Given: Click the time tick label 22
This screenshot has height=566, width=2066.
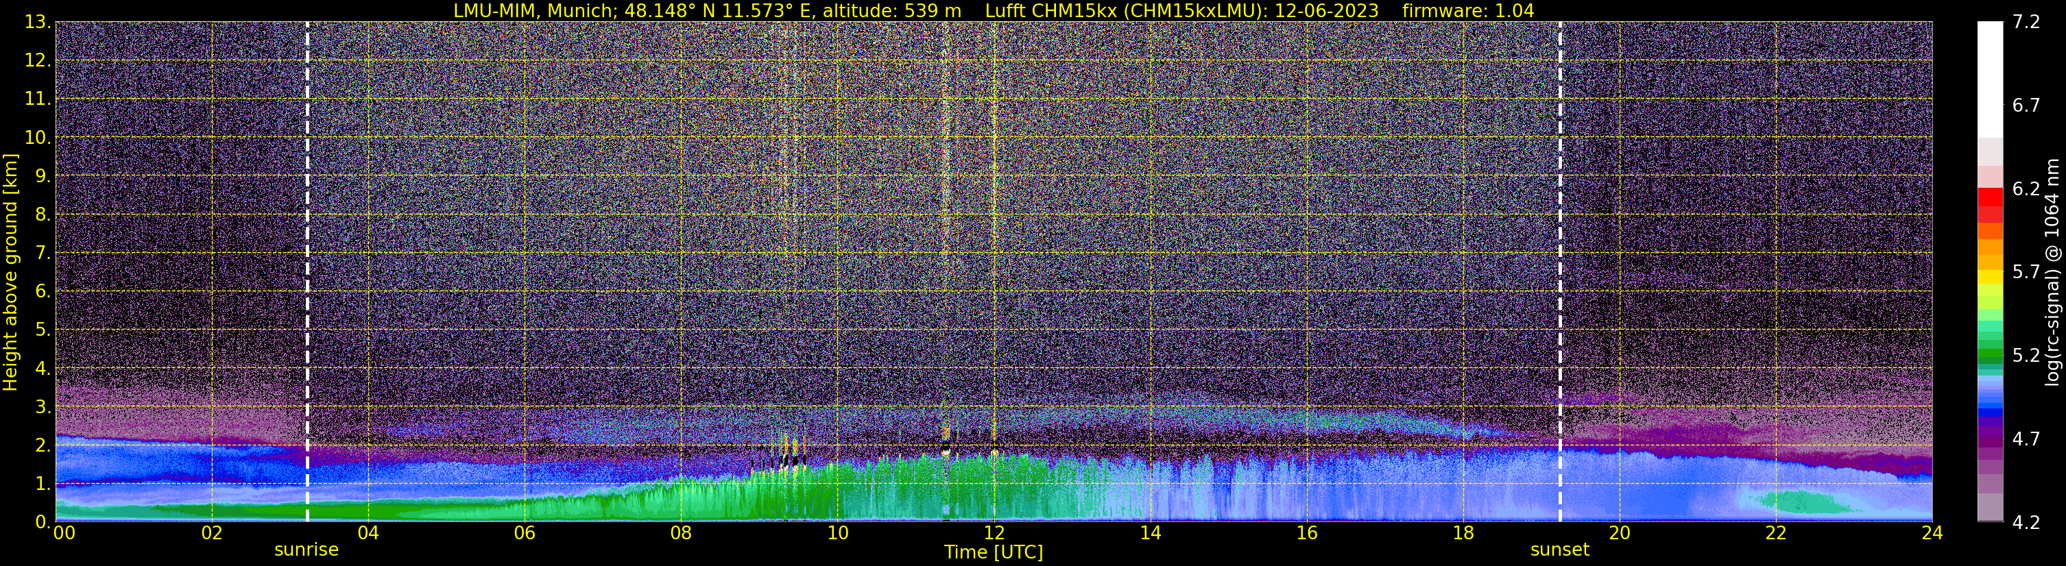Looking at the screenshot, I should click(1776, 533).
